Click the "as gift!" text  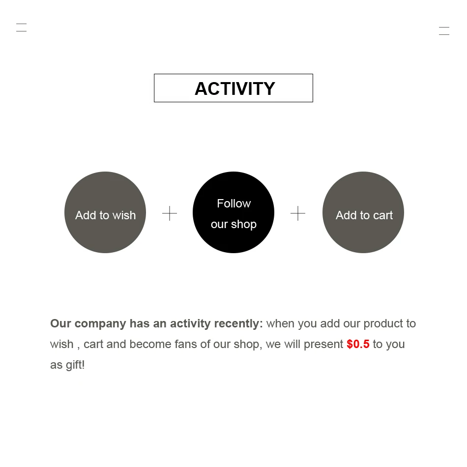pyautogui.click(x=68, y=365)
